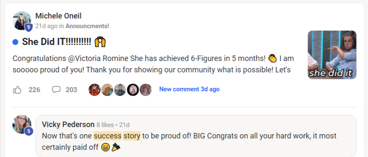Click the blue unread dot beside post title
The width and height of the screenshot is (368, 157).
pos(15,43)
